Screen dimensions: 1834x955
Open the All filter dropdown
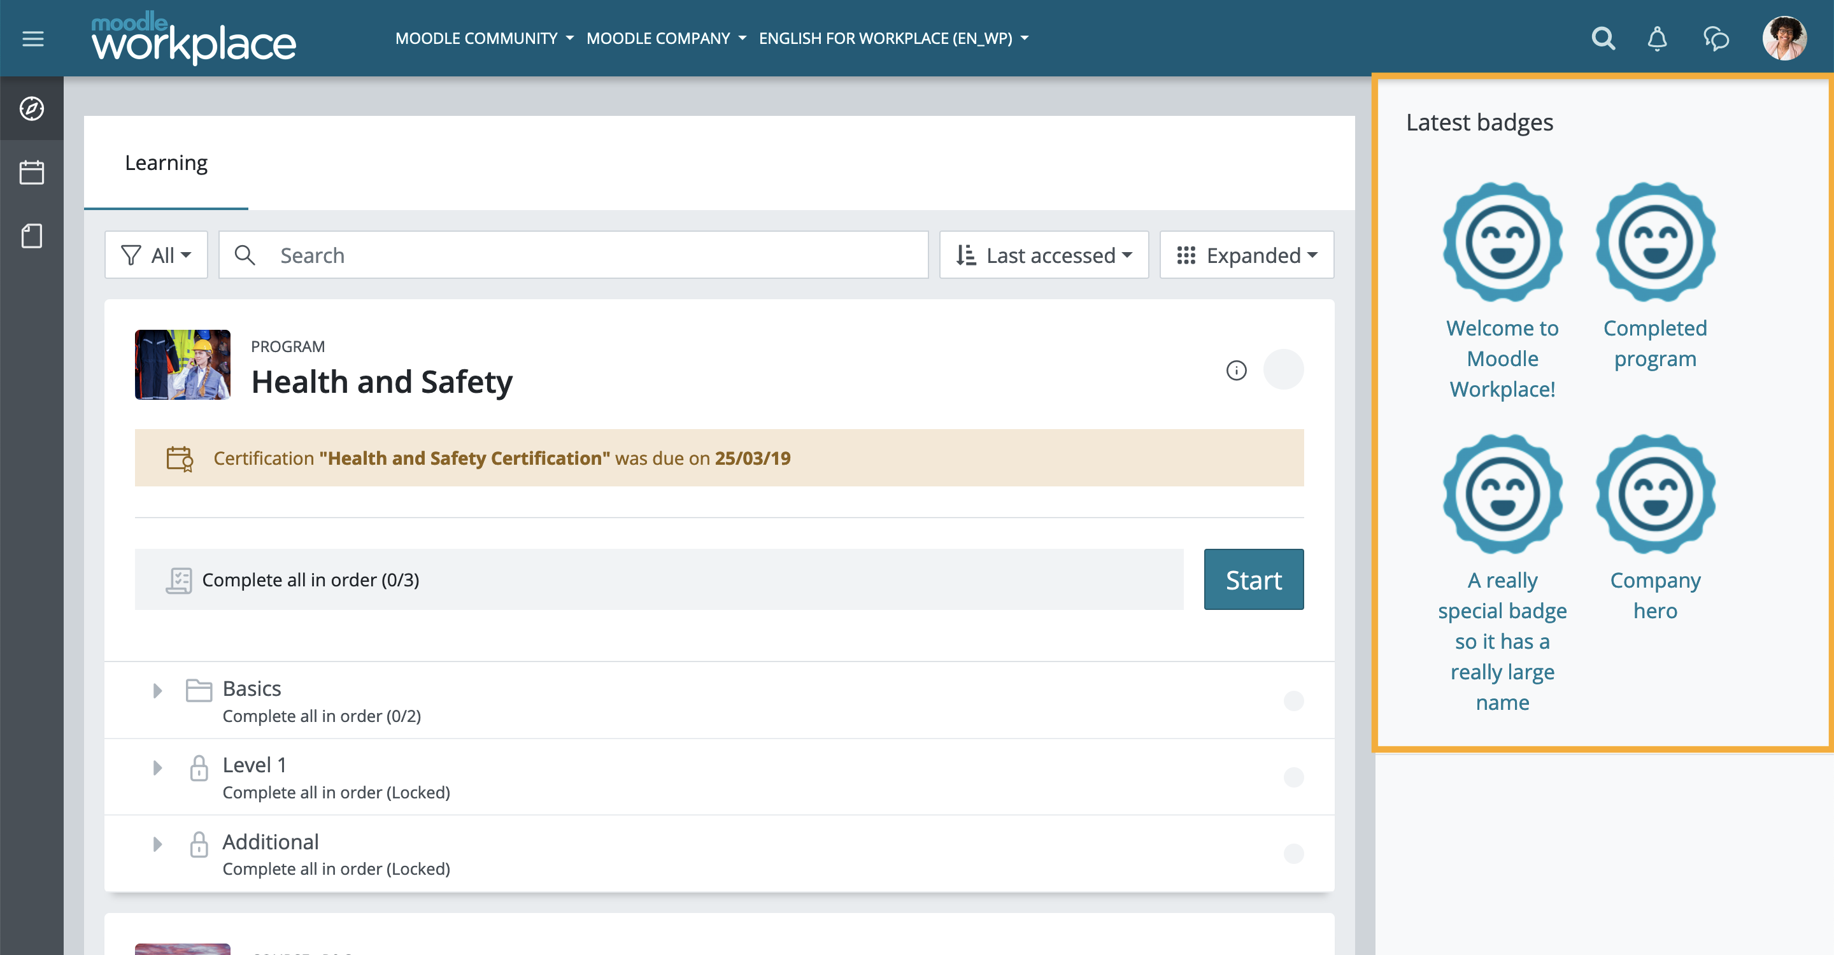click(x=156, y=255)
